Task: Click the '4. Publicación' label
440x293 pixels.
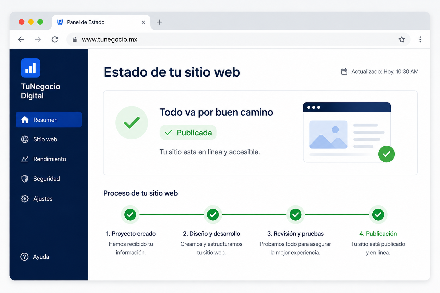Action: pyautogui.click(x=378, y=233)
